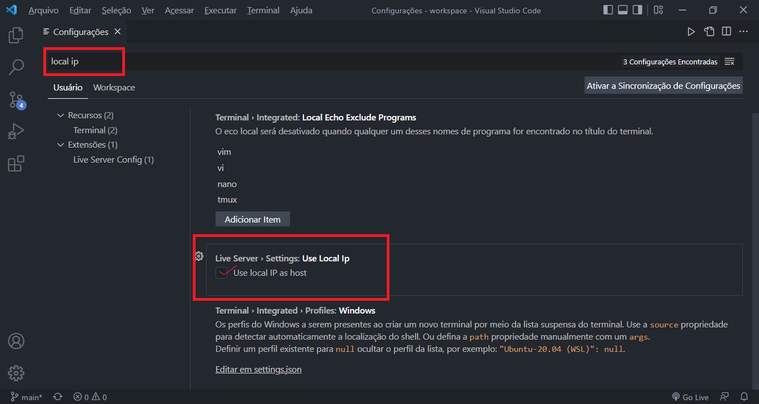The image size is (759, 404).
Task: Open the Arquivo menu
Action: (x=43, y=10)
